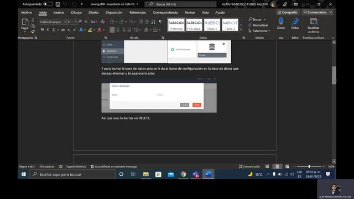
Task: Apply superscript formatting
Action: [x=74, y=30]
